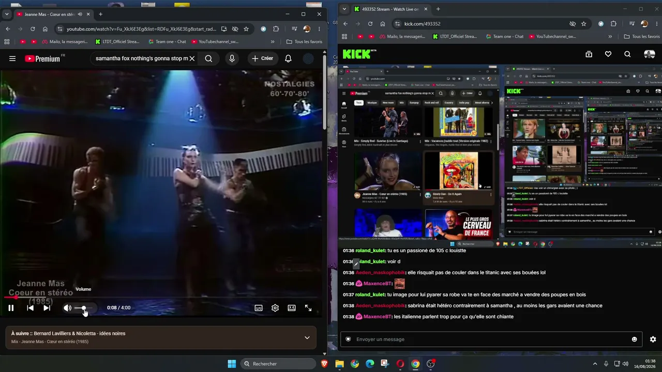Open 'Mailo, la messagerie' bookmark in YouTube window
Image resolution: width=662 pixels, height=372 pixels.
click(x=65, y=42)
